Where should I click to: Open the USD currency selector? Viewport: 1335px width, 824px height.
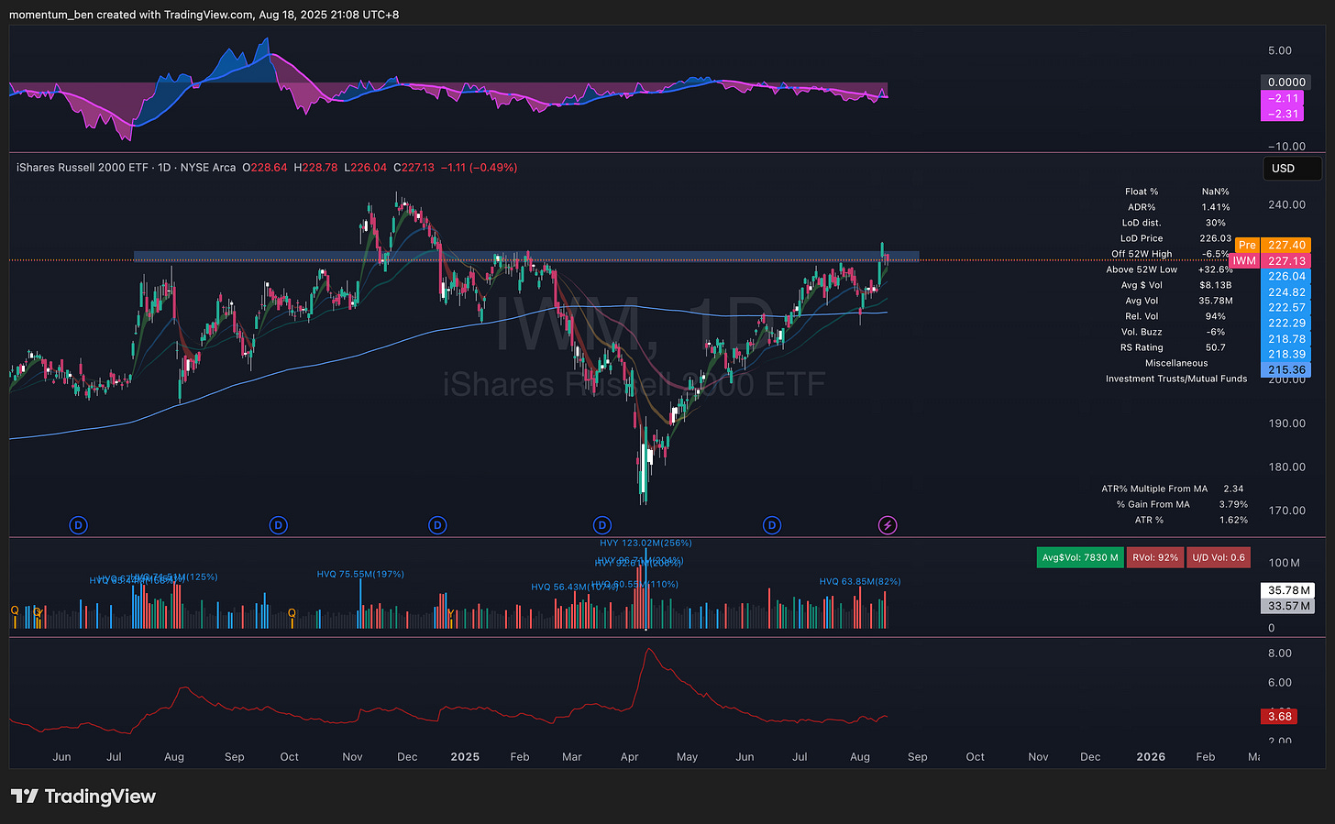coord(1291,168)
